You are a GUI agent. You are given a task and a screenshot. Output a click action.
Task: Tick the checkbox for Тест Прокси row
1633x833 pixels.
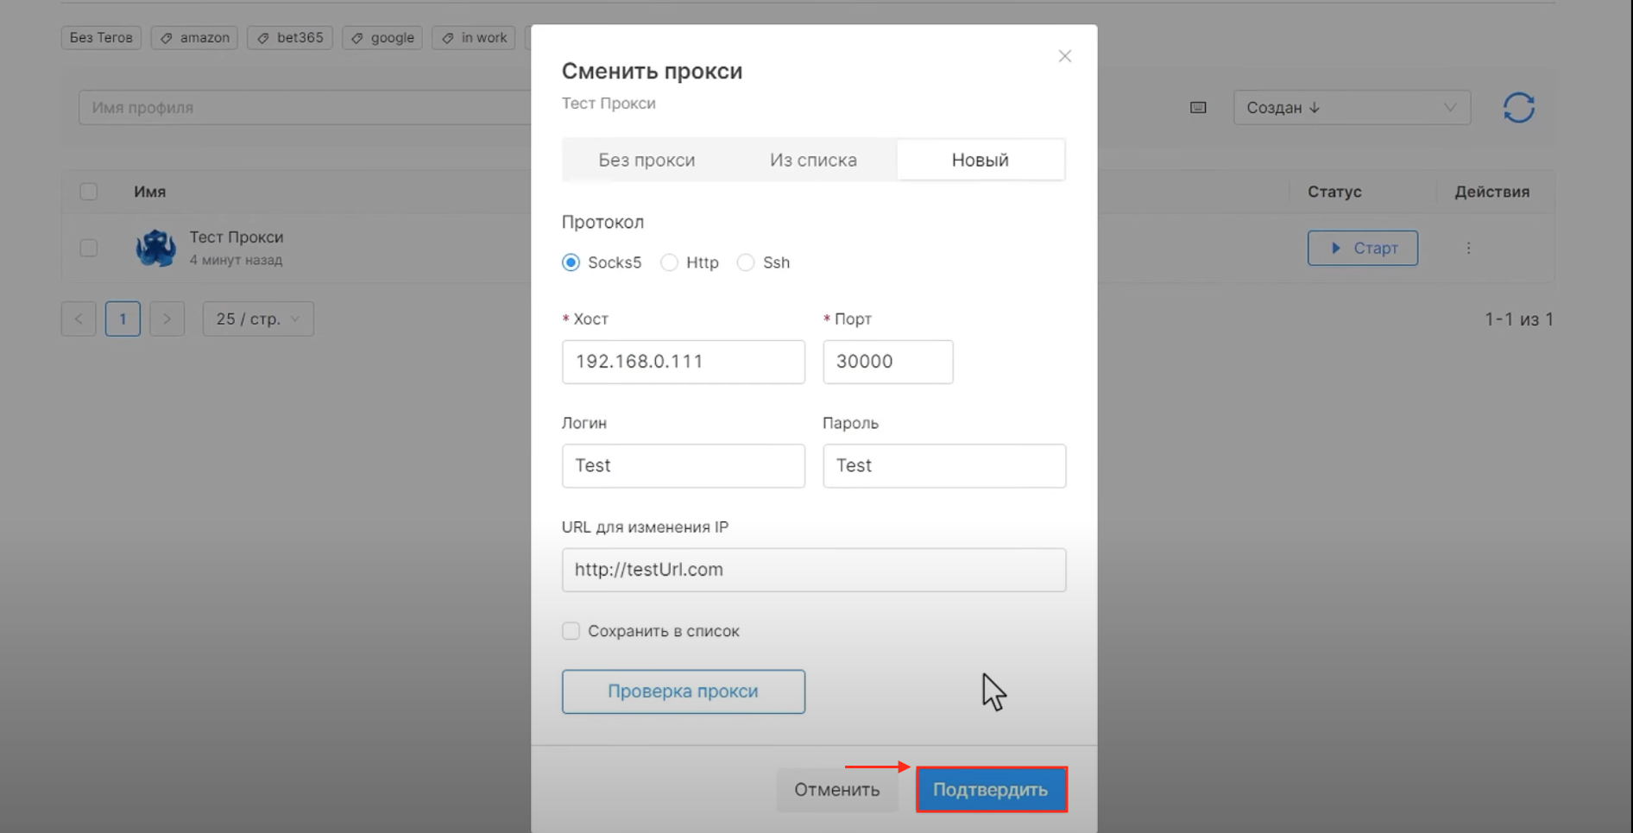pyautogui.click(x=88, y=248)
